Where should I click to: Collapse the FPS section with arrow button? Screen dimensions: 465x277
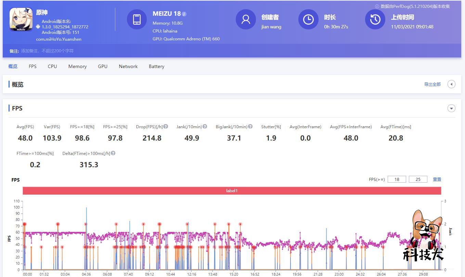pyautogui.click(x=451, y=108)
